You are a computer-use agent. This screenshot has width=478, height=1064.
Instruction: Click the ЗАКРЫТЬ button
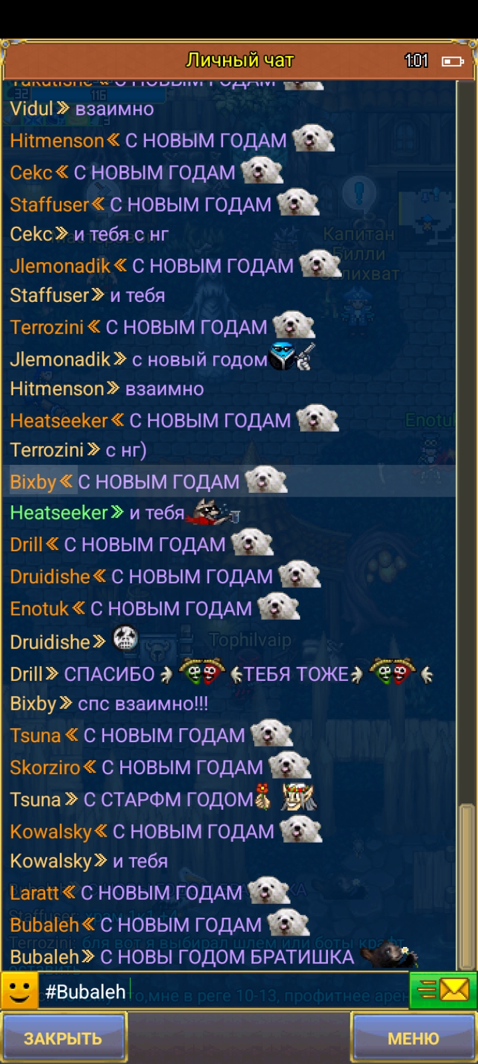[64, 1038]
